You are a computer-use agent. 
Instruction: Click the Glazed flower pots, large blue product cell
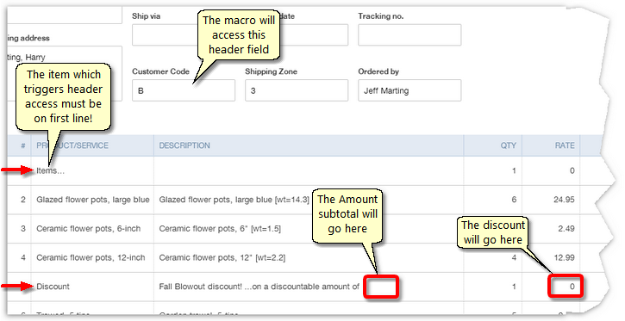coord(92,200)
